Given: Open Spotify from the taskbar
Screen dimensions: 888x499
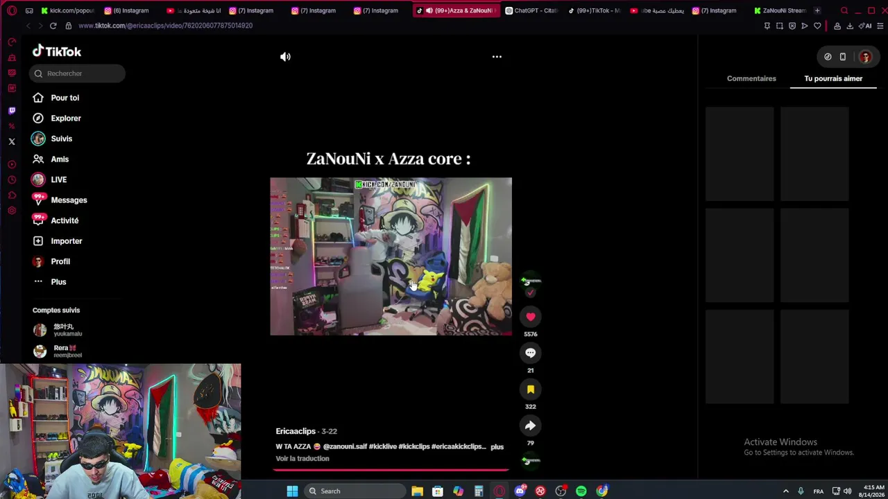Looking at the screenshot, I should [x=581, y=491].
